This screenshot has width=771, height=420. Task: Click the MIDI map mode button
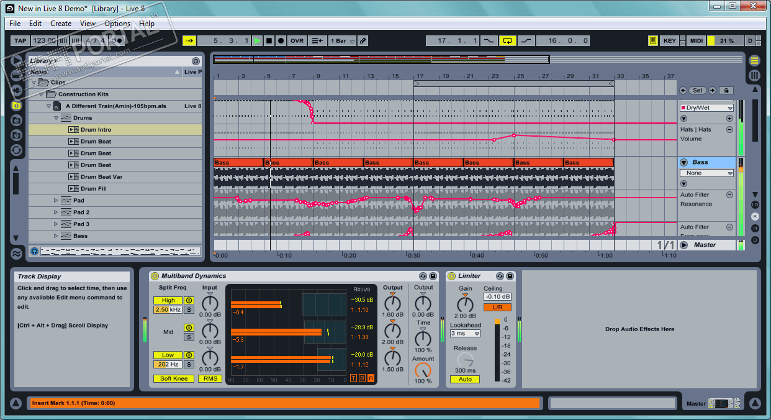697,40
